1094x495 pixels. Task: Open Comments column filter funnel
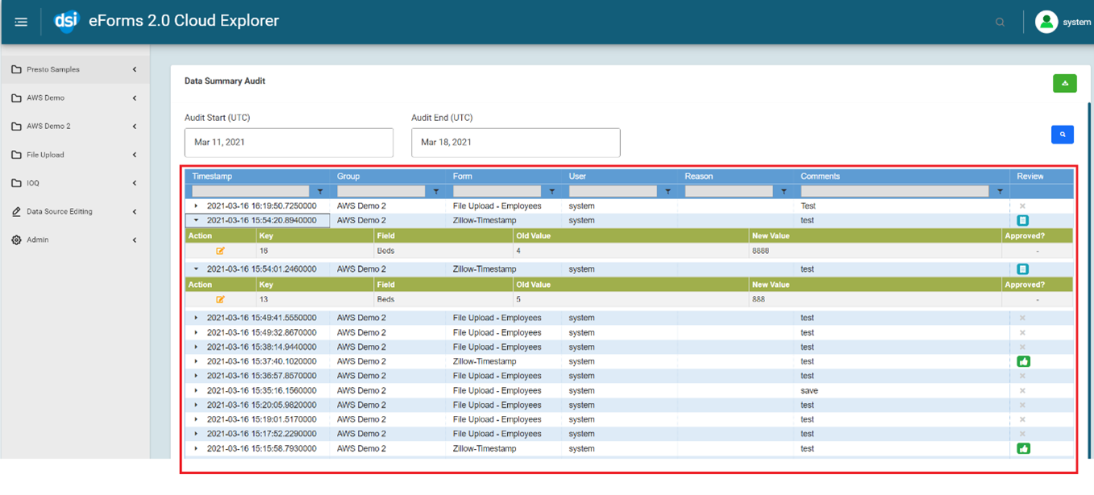pyautogui.click(x=1000, y=192)
